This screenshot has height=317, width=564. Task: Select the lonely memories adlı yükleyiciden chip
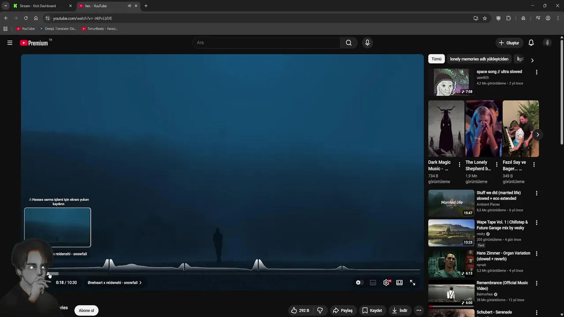[479, 59]
